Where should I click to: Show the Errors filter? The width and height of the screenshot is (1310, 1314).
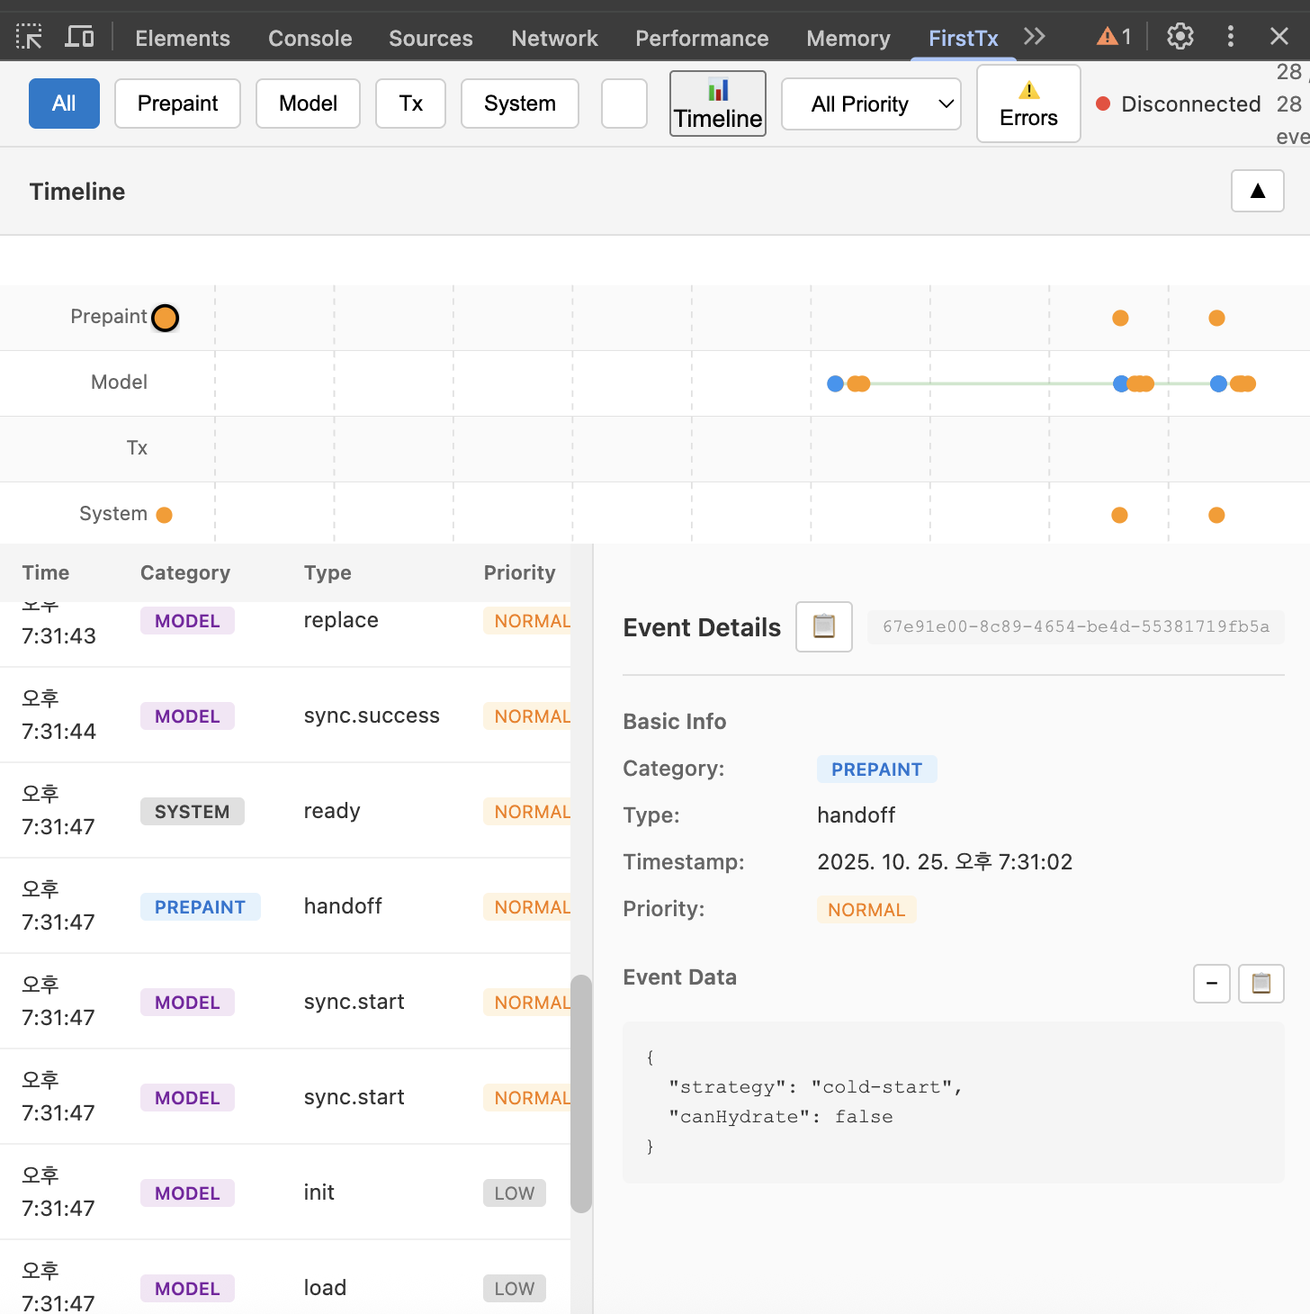click(1028, 103)
